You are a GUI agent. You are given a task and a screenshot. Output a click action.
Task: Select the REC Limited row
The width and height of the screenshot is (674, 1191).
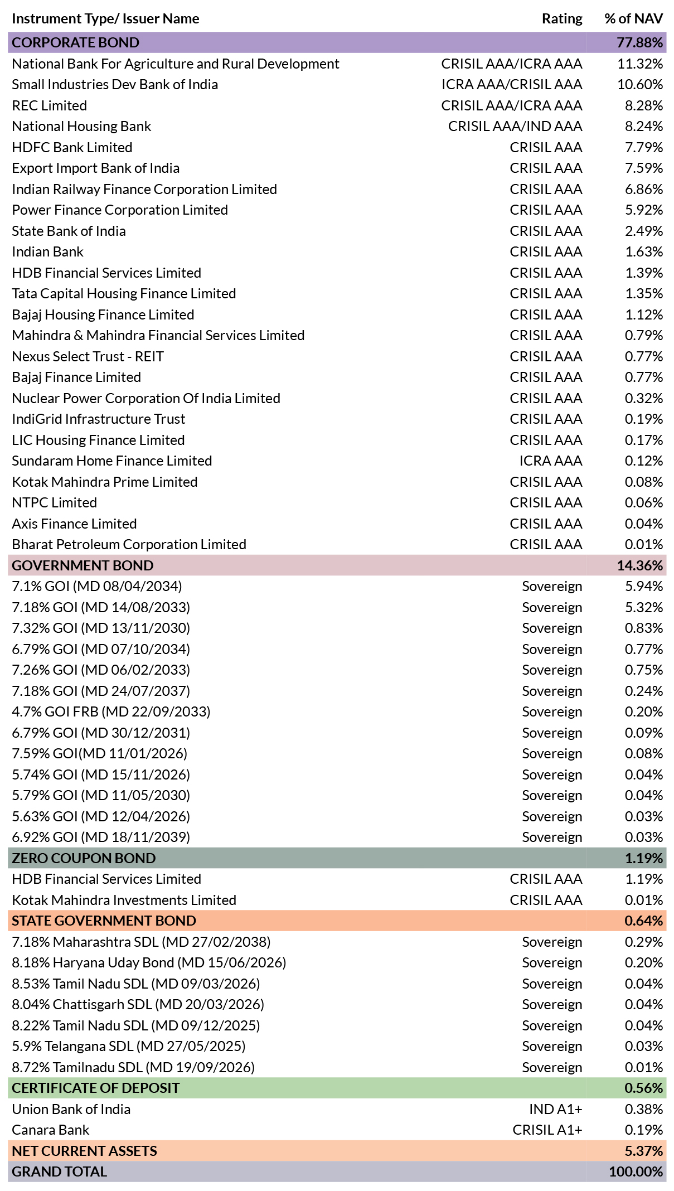coord(337,105)
